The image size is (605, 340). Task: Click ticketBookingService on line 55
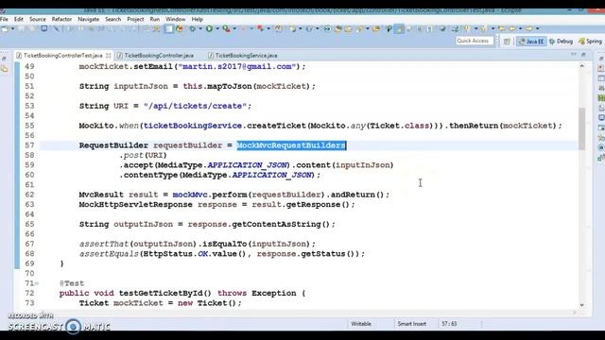[x=193, y=126]
